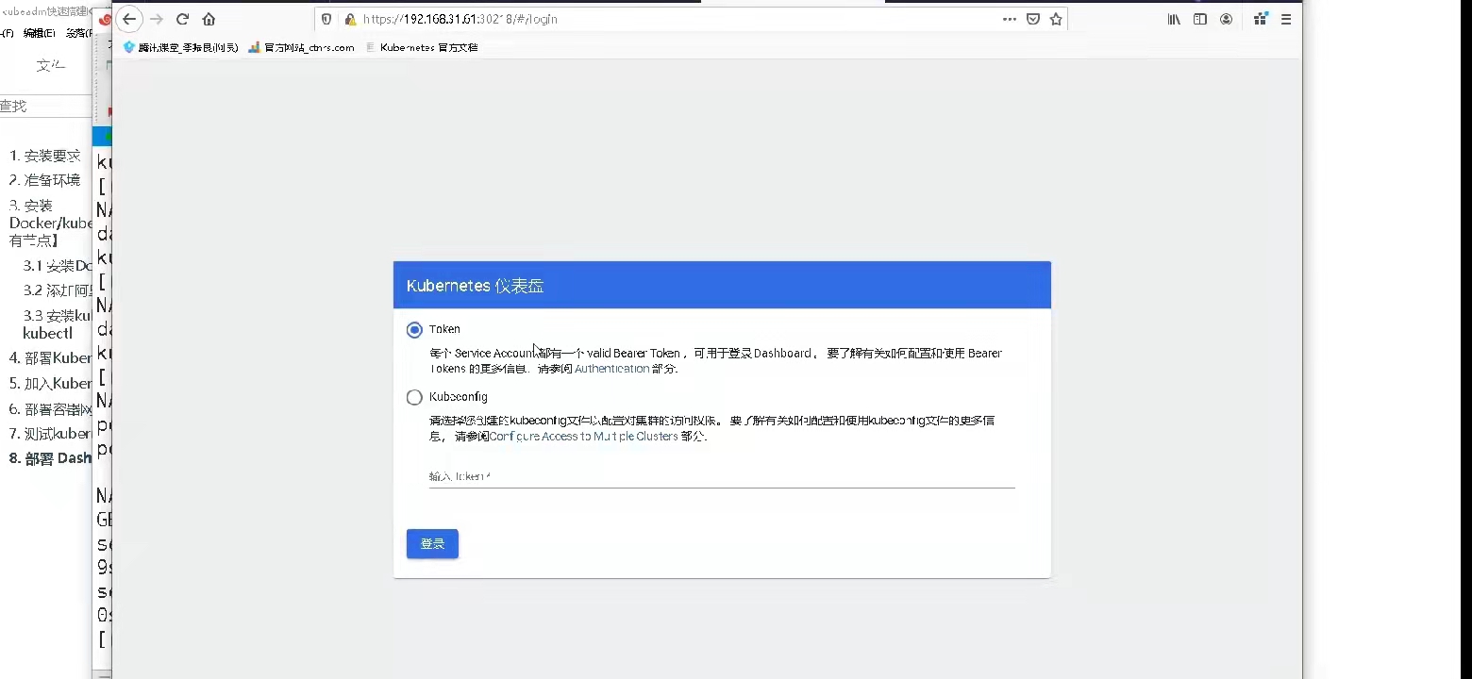This screenshot has width=1472, height=679.
Task: Go back to the previous page in Firefox
Action: point(129,19)
